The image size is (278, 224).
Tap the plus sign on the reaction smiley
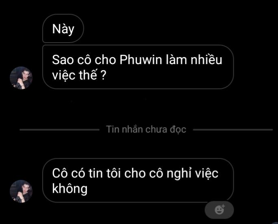pyautogui.click(x=223, y=206)
